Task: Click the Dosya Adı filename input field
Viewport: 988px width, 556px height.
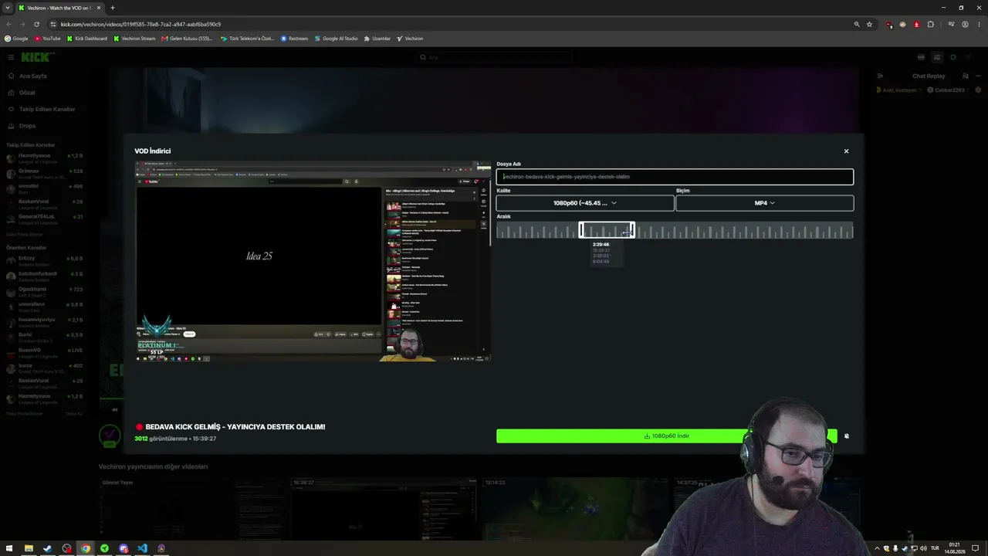Action: [x=675, y=177]
